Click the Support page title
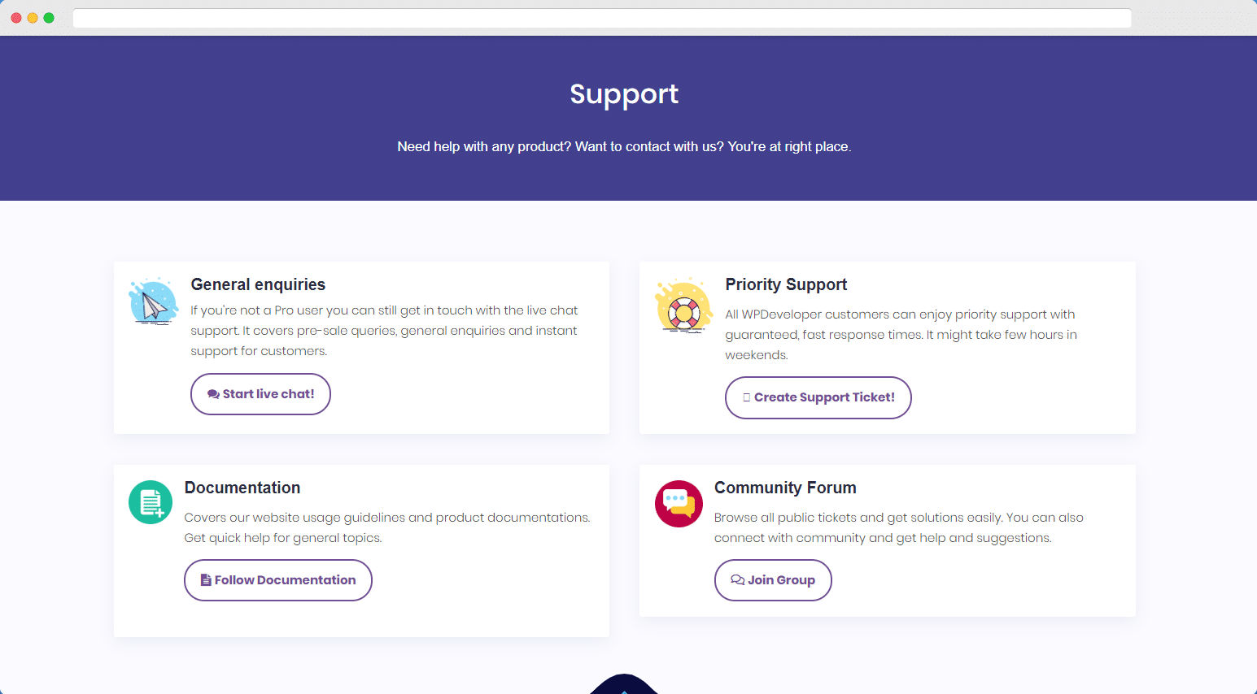The width and height of the screenshot is (1257, 694). [x=624, y=94]
